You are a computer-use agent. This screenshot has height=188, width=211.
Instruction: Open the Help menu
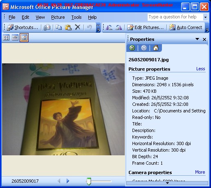click(92, 17)
